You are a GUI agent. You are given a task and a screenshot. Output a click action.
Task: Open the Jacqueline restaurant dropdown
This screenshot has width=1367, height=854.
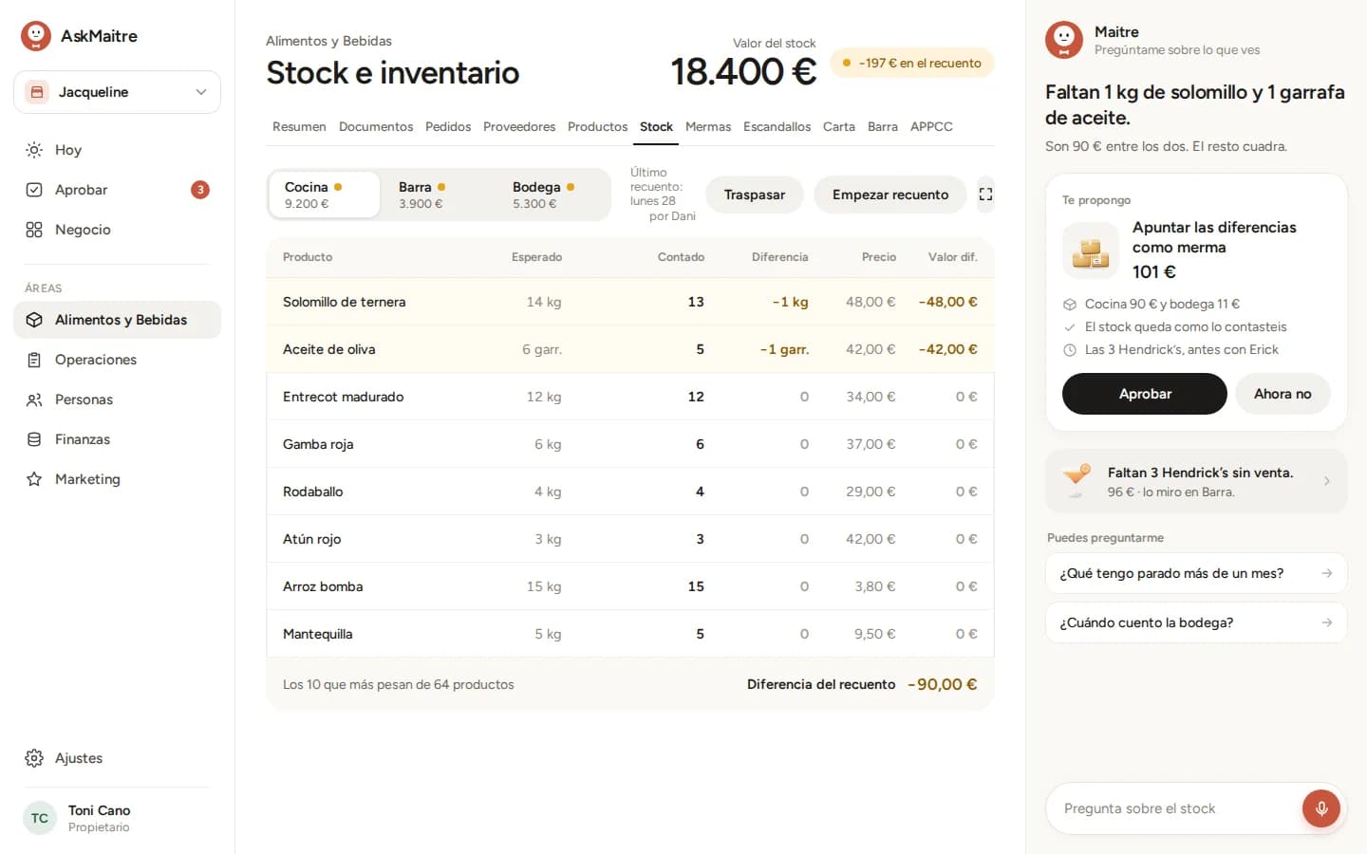tap(117, 92)
